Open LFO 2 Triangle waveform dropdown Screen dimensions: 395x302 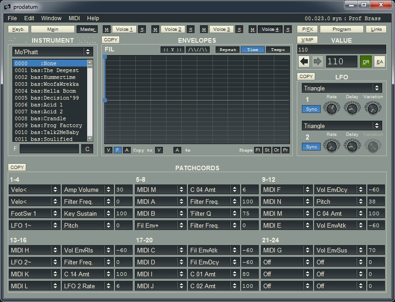tap(342, 126)
